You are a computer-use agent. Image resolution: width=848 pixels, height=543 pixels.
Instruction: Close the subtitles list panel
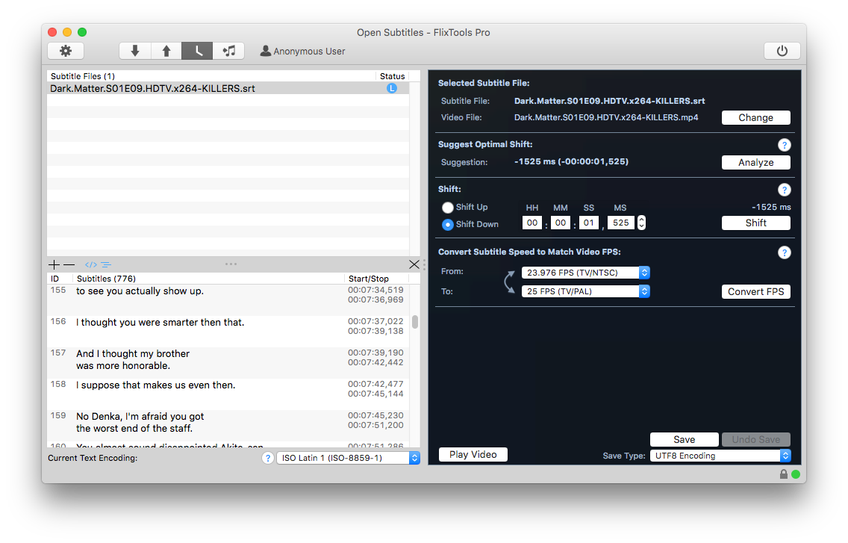[414, 264]
